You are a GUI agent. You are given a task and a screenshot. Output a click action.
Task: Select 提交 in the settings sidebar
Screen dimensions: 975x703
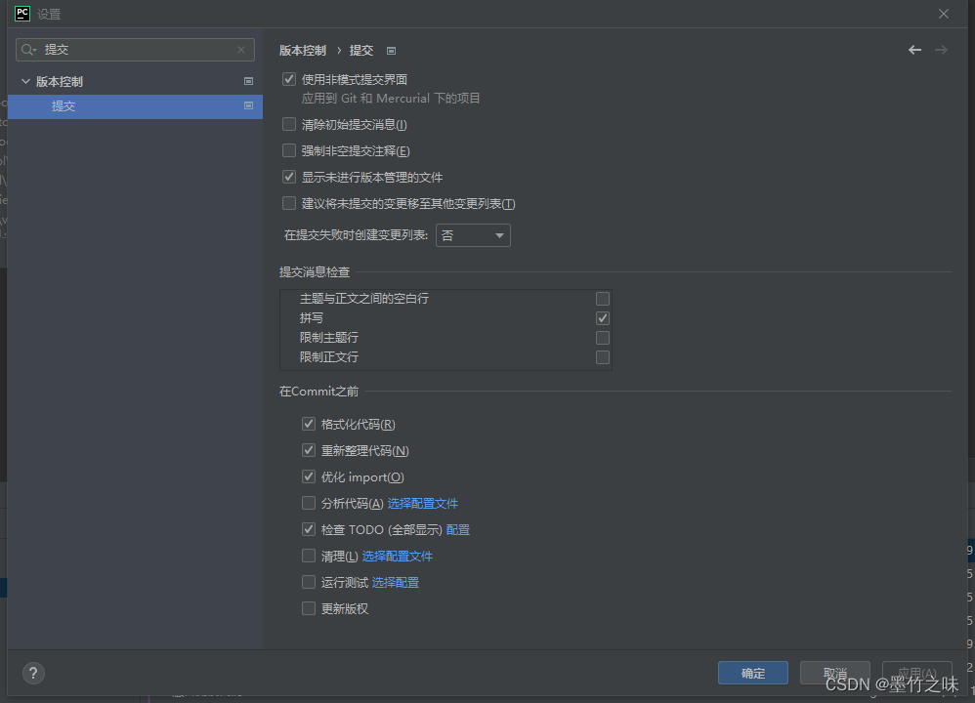click(64, 105)
